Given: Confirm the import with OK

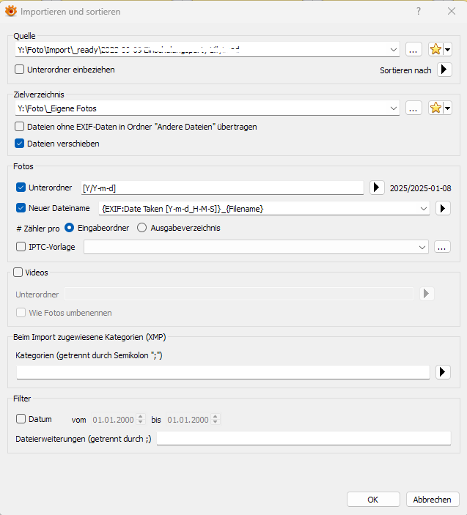Looking at the screenshot, I should click(373, 499).
